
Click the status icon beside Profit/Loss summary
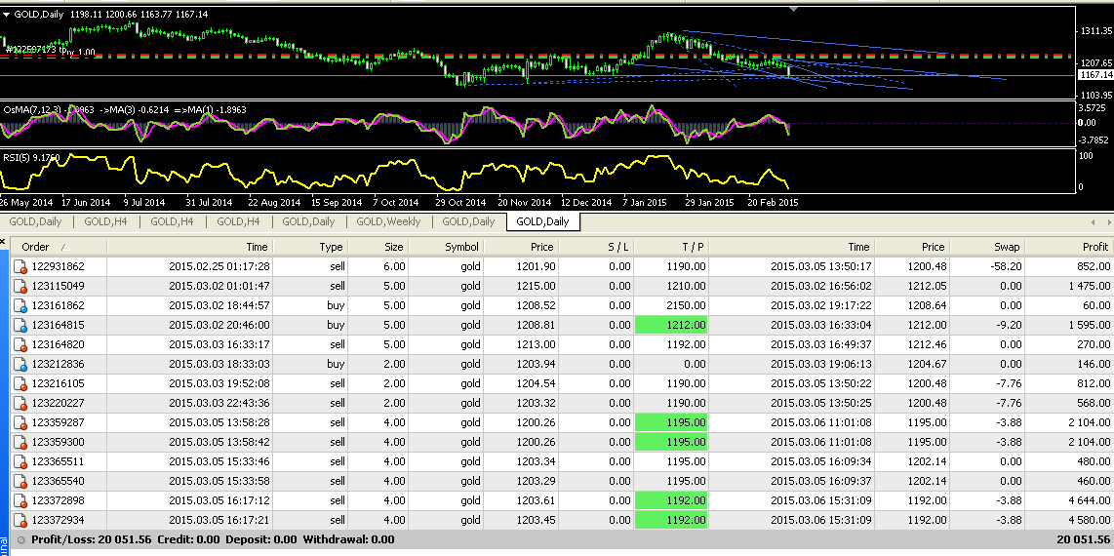click(x=20, y=539)
